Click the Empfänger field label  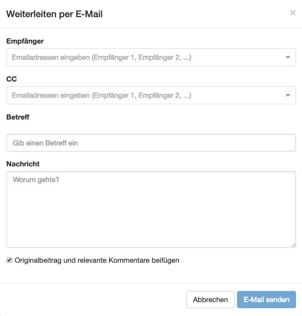pyautogui.click(x=25, y=41)
